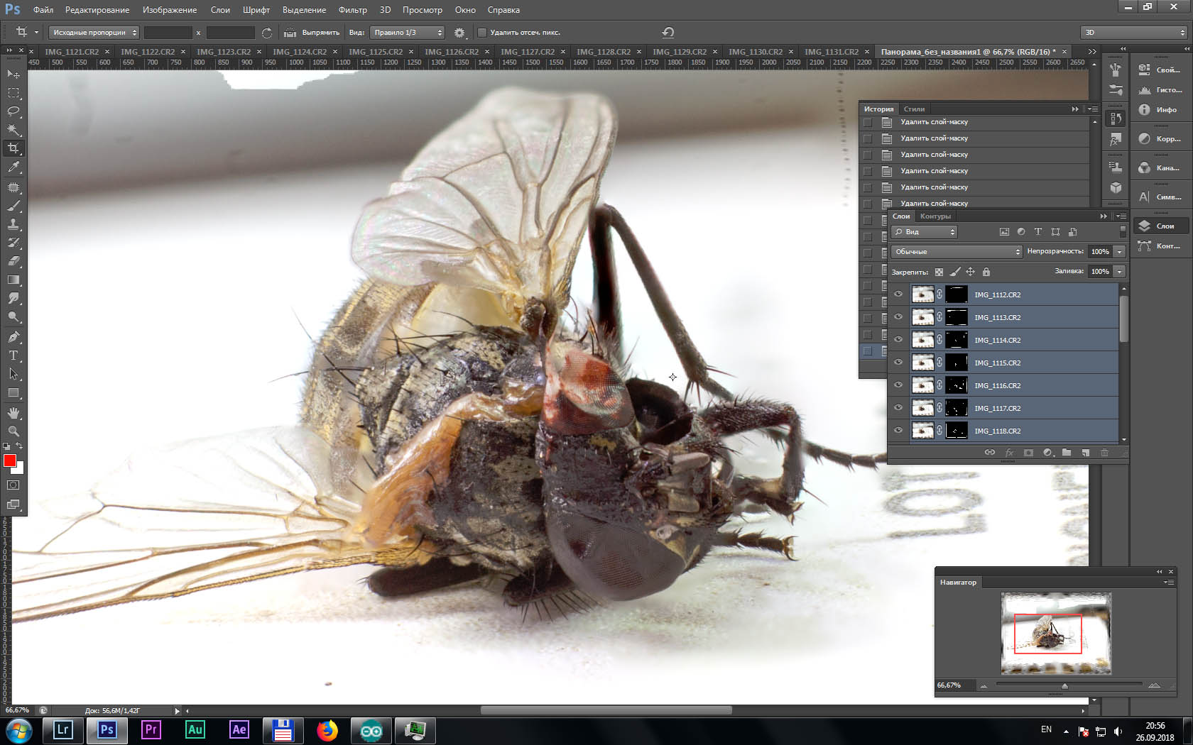Select the Rectangular Marquee tool
The image size is (1193, 745).
13,93
